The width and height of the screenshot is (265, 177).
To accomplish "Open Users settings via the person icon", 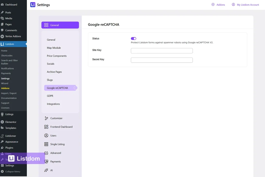I will coord(47,135).
